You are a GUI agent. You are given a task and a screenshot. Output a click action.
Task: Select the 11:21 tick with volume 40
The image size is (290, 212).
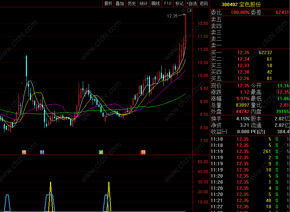(250, 200)
